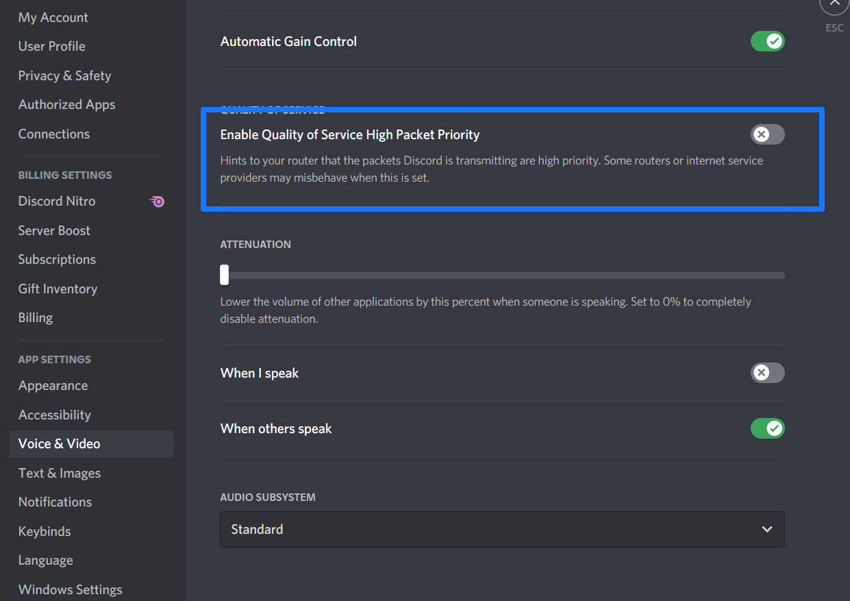850x601 pixels.
Task: Click the attenuation slider handle
Action: (224, 275)
